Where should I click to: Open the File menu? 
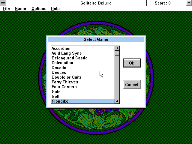tap(6, 9)
